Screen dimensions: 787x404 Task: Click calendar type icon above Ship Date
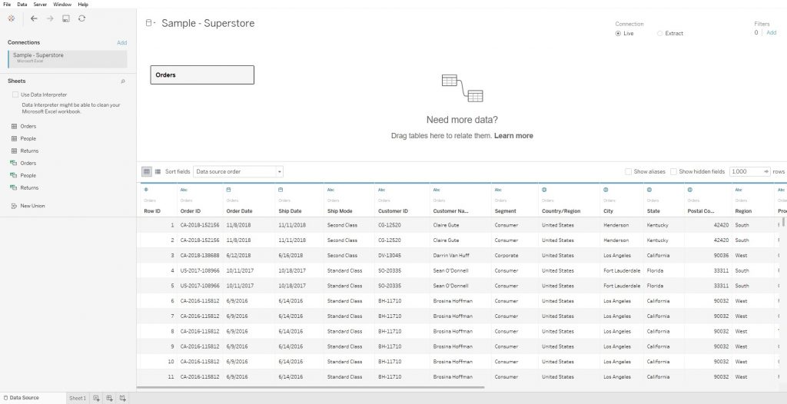281,190
